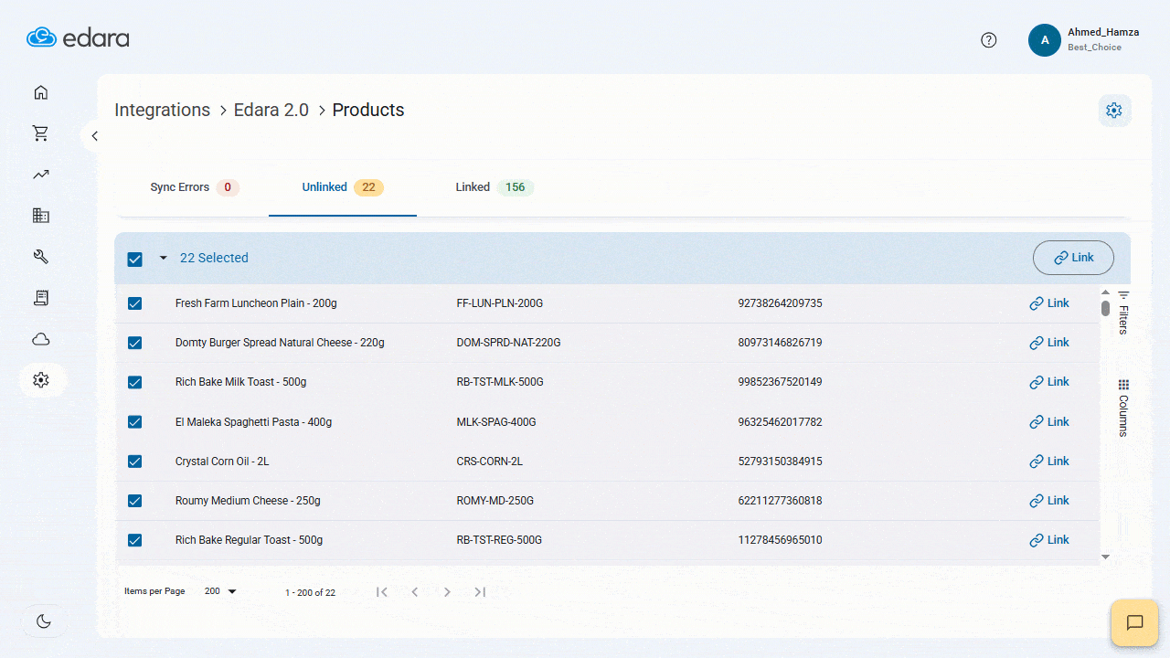
Task: Open the trending chart sidebar icon
Action: 40,175
